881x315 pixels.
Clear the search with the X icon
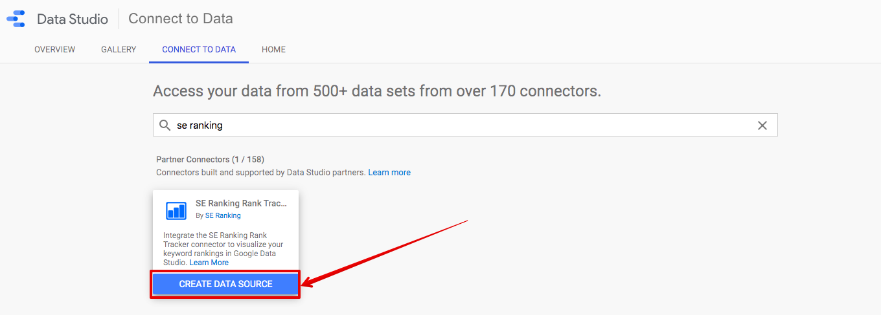point(762,125)
